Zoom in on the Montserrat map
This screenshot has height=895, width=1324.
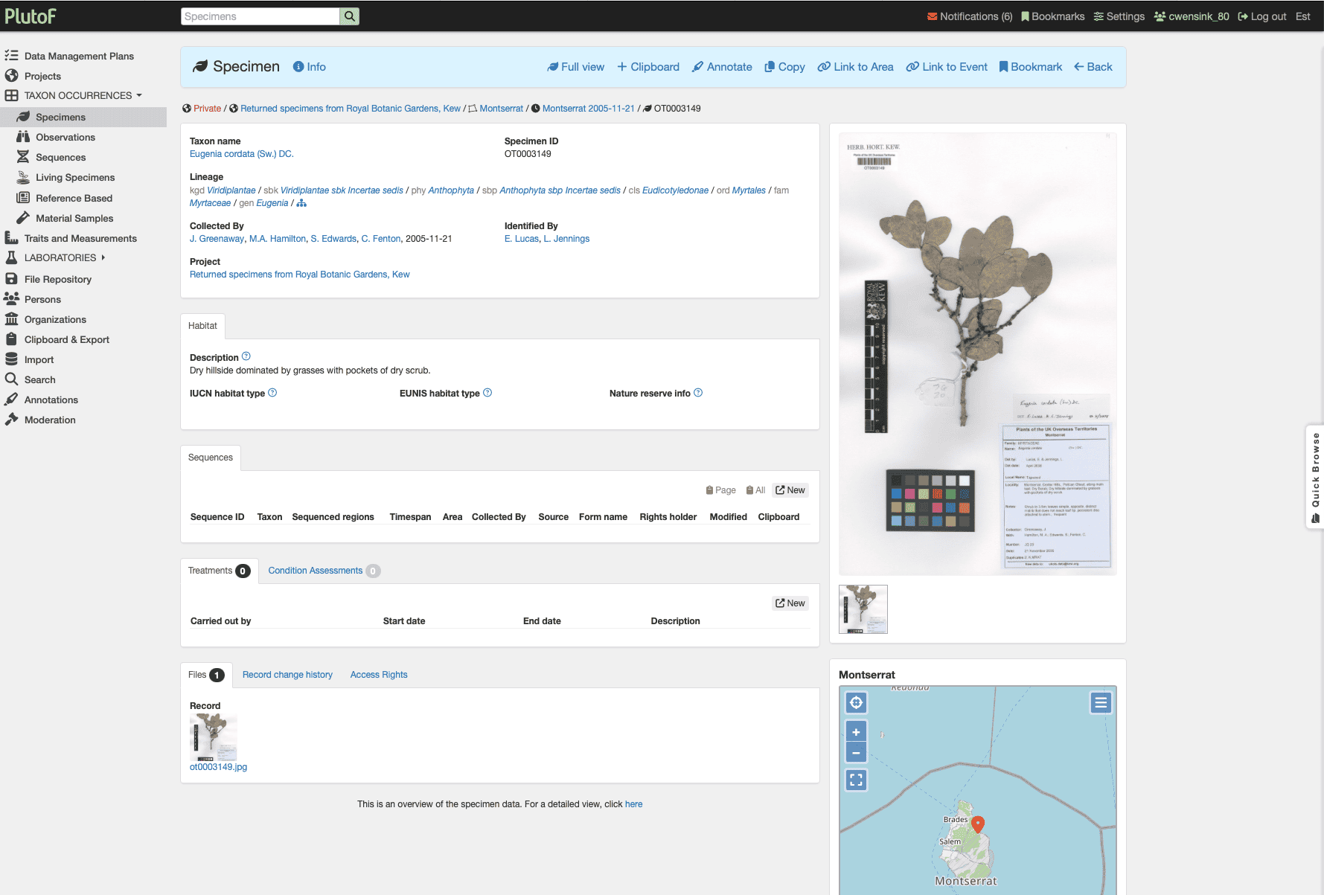coord(856,732)
